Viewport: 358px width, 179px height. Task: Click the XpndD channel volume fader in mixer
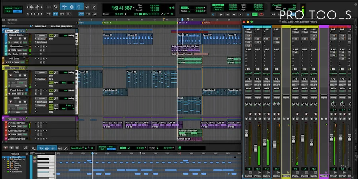[x=246, y=133]
